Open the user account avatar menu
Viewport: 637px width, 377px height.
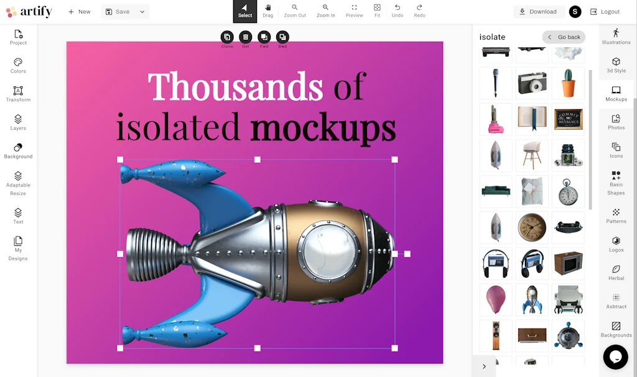click(x=575, y=12)
